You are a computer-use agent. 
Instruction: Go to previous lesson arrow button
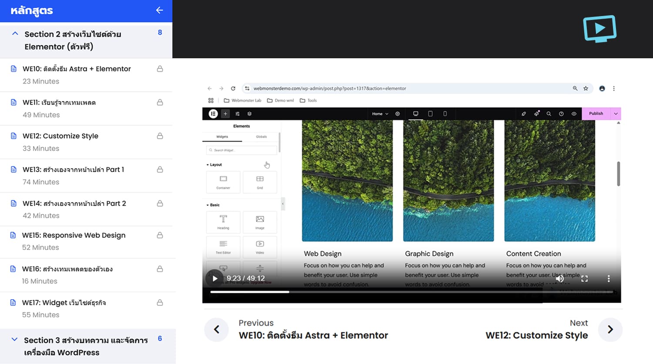tap(216, 329)
